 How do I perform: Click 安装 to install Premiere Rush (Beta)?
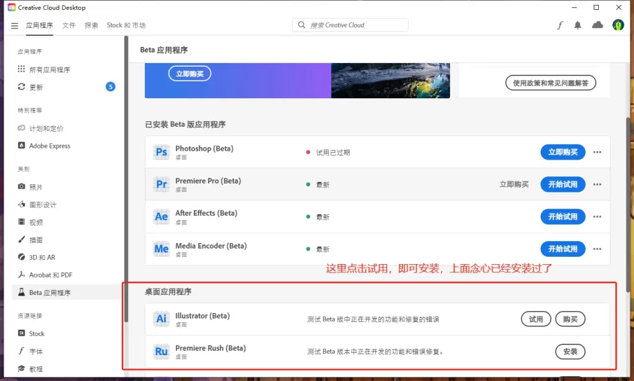pyautogui.click(x=570, y=351)
